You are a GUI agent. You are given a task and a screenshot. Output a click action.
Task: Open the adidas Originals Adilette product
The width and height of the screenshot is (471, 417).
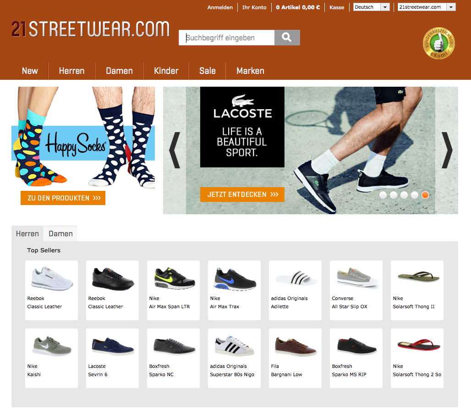pos(295,290)
